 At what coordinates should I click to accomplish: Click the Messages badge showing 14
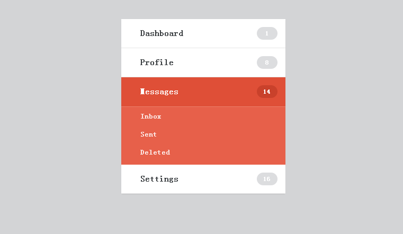click(x=267, y=92)
